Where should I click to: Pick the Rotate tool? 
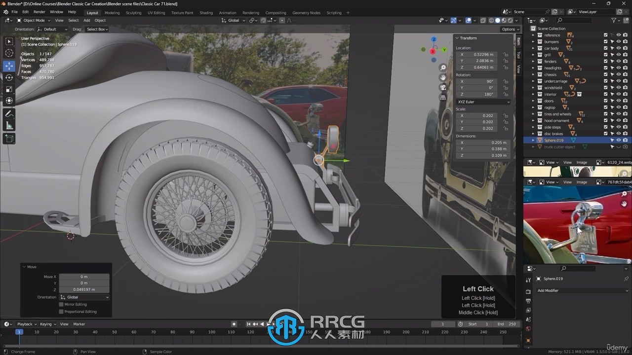click(9, 77)
